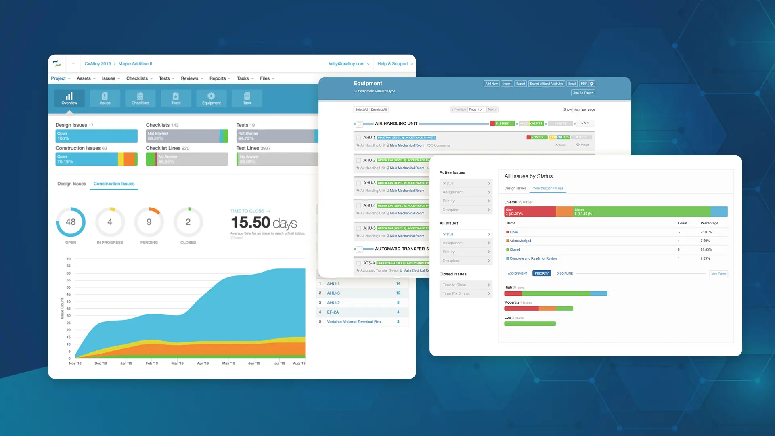Toggle the Air Handling Unit group checkbox
Image resolution: width=775 pixels, height=436 pixels.
[x=360, y=124]
